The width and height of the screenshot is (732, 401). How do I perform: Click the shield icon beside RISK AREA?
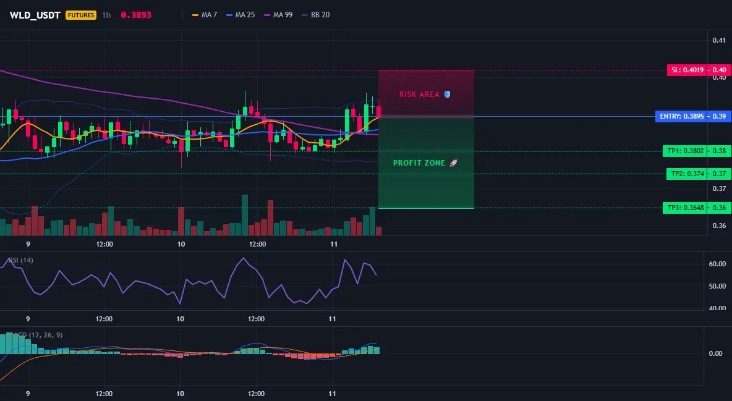pyautogui.click(x=447, y=95)
